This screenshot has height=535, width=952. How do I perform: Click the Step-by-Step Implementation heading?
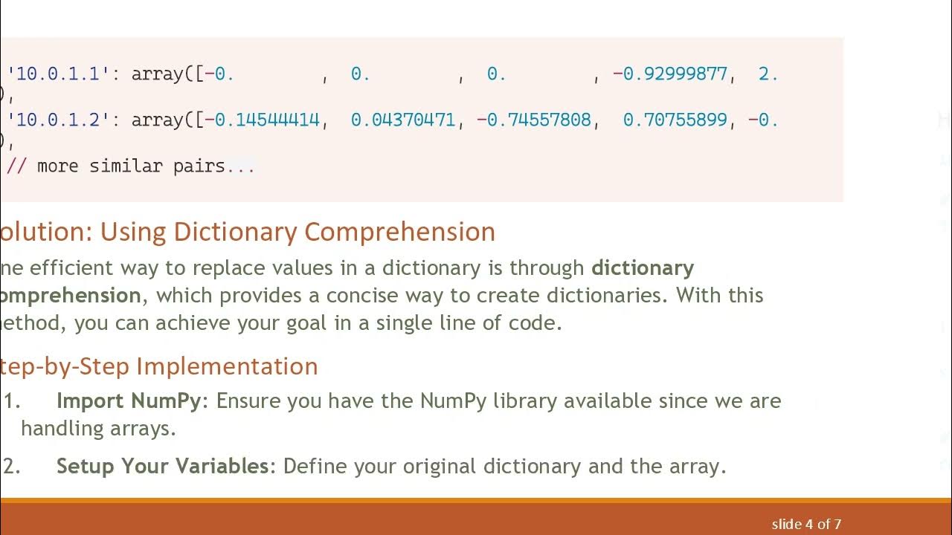point(158,366)
